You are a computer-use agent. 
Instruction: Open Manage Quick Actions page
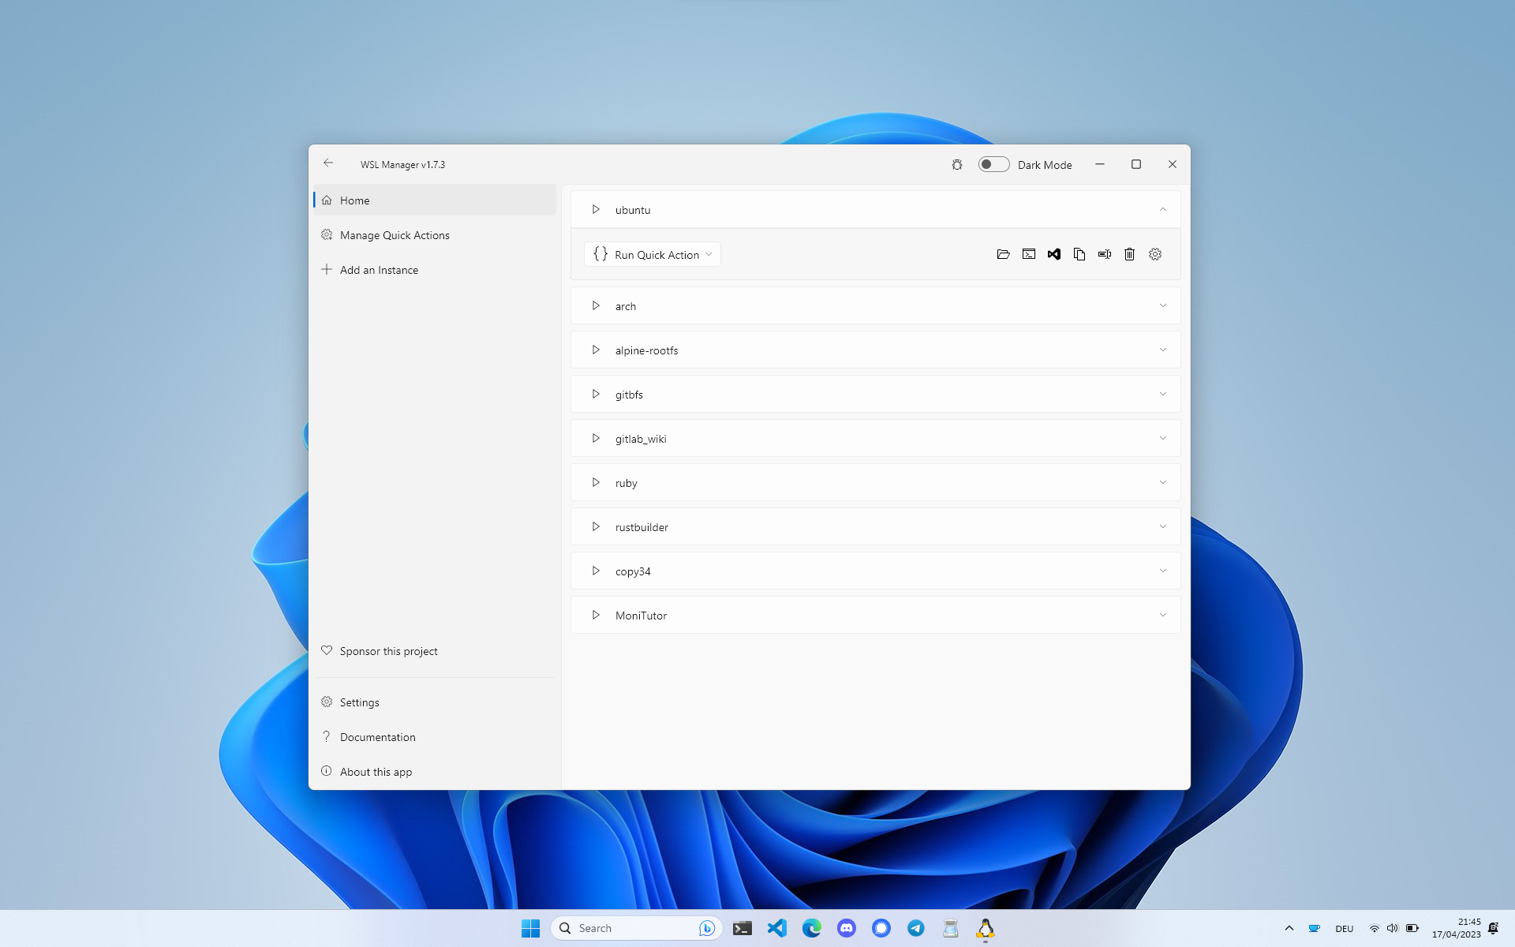point(394,234)
